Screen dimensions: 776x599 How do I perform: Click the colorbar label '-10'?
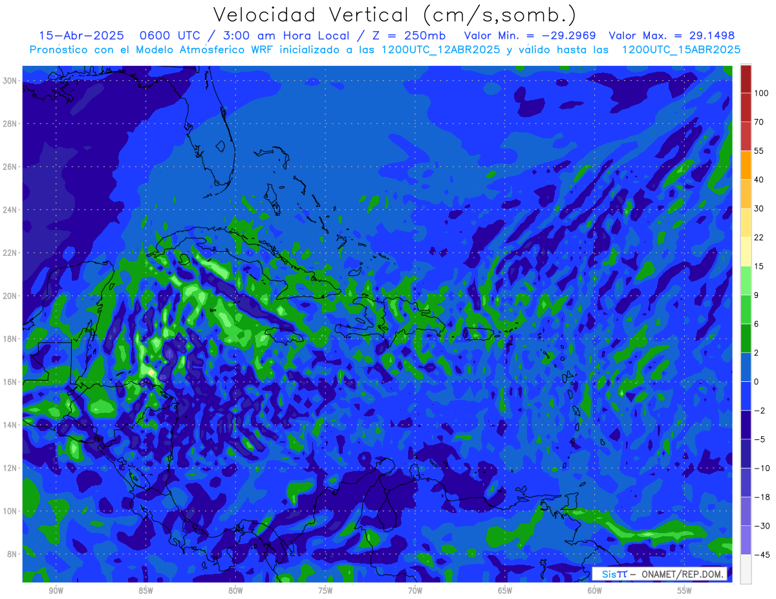pos(761,468)
